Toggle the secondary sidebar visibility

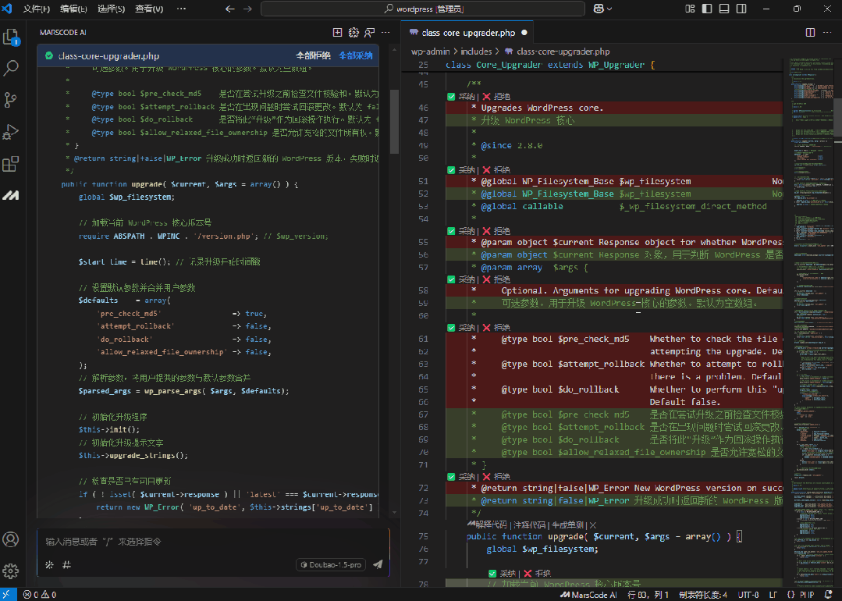[x=741, y=9]
